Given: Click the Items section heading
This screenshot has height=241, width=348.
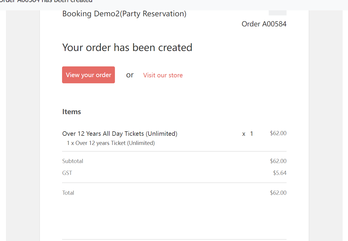Looking at the screenshot, I should (72, 112).
